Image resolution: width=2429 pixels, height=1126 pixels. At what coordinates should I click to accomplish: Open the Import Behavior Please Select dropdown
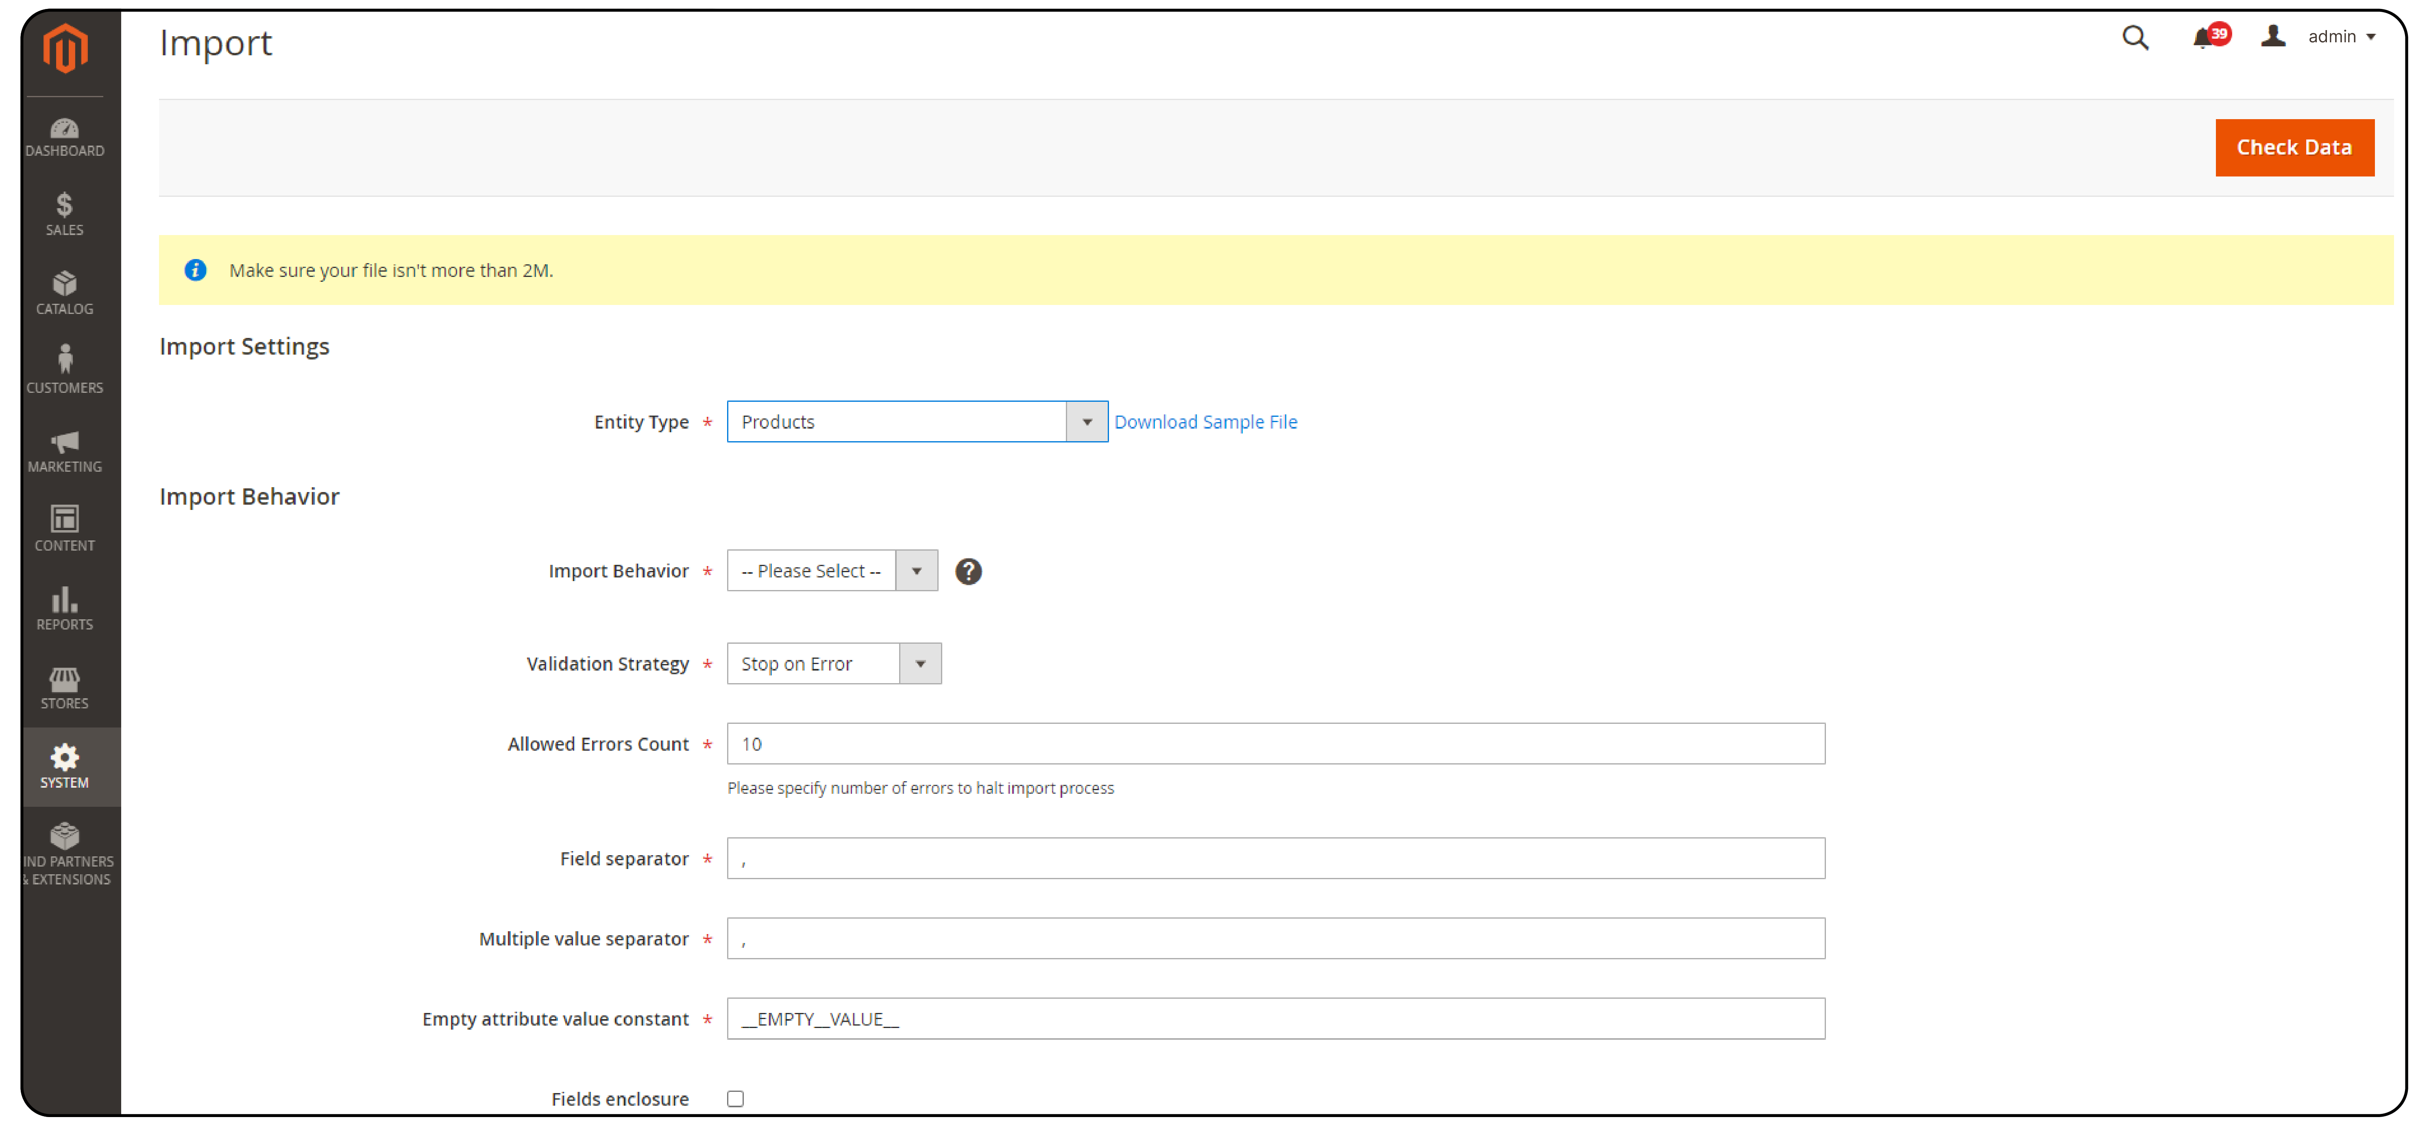click(x=832, y=571)
